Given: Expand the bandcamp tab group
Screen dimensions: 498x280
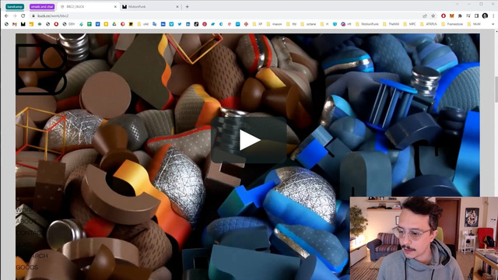Looking at the screenshot, I should pos(15,6).
